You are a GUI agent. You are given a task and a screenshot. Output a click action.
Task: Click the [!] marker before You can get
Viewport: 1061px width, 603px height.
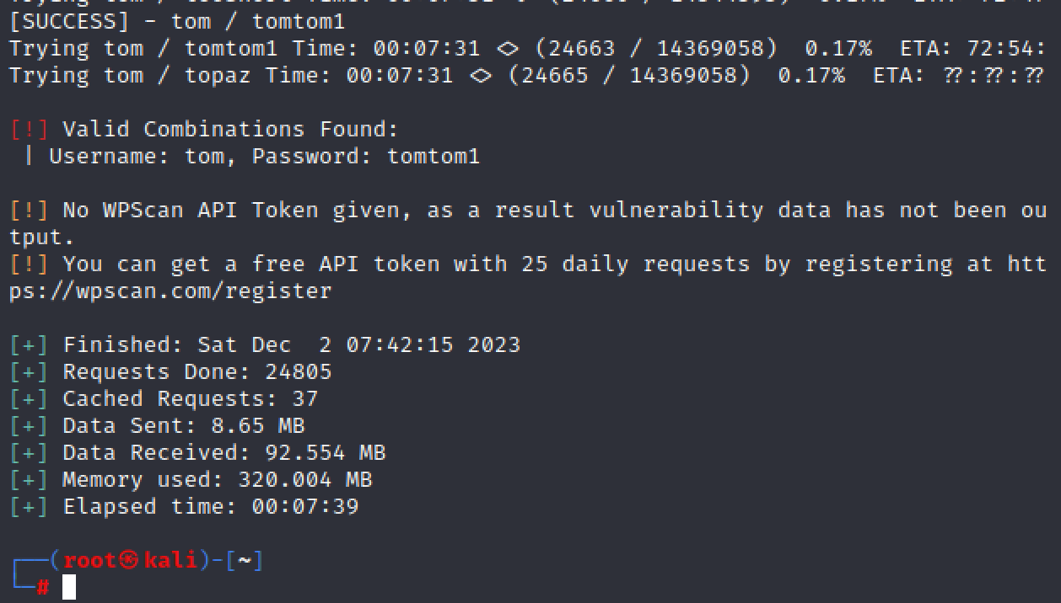(30, 264)
